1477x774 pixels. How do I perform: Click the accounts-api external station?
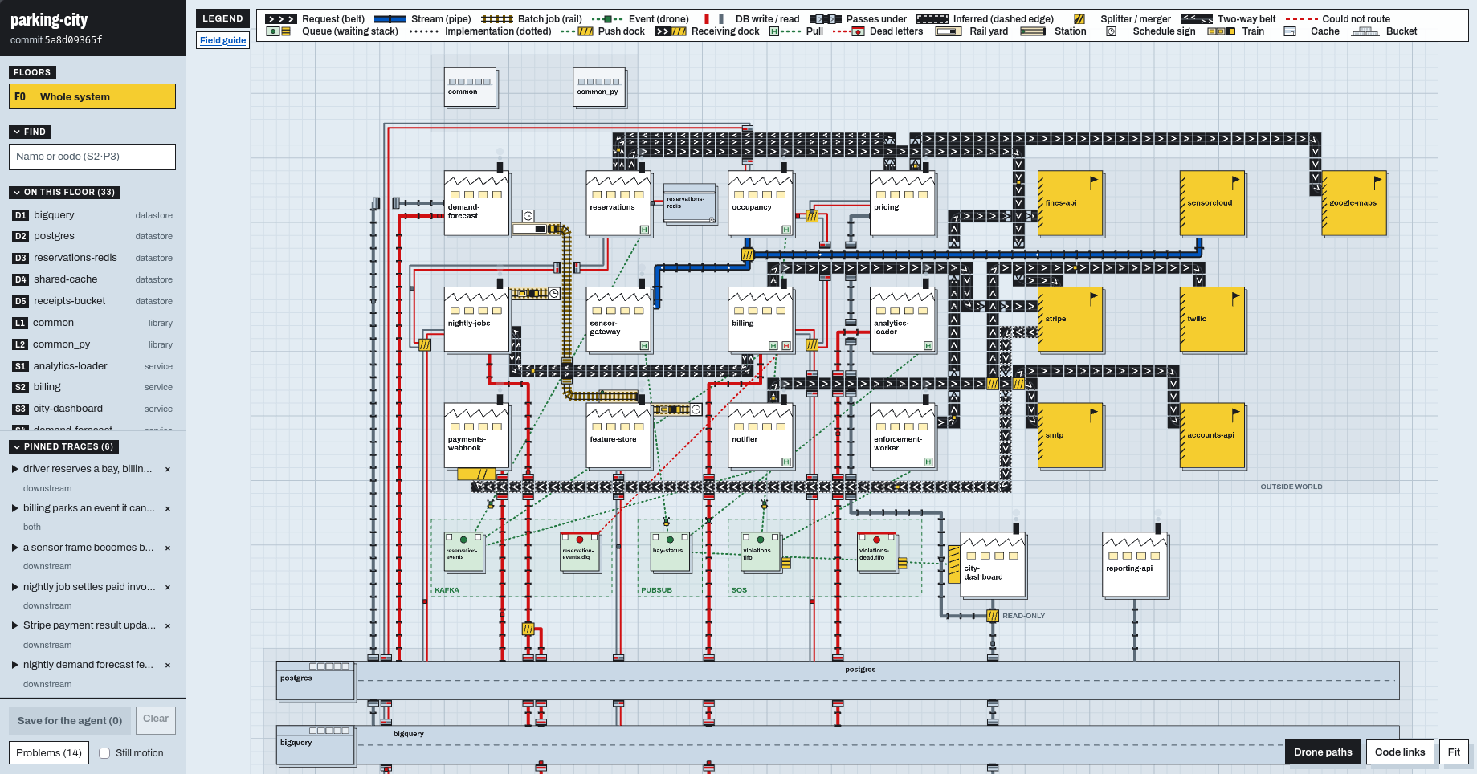(x=1212, y=436)
